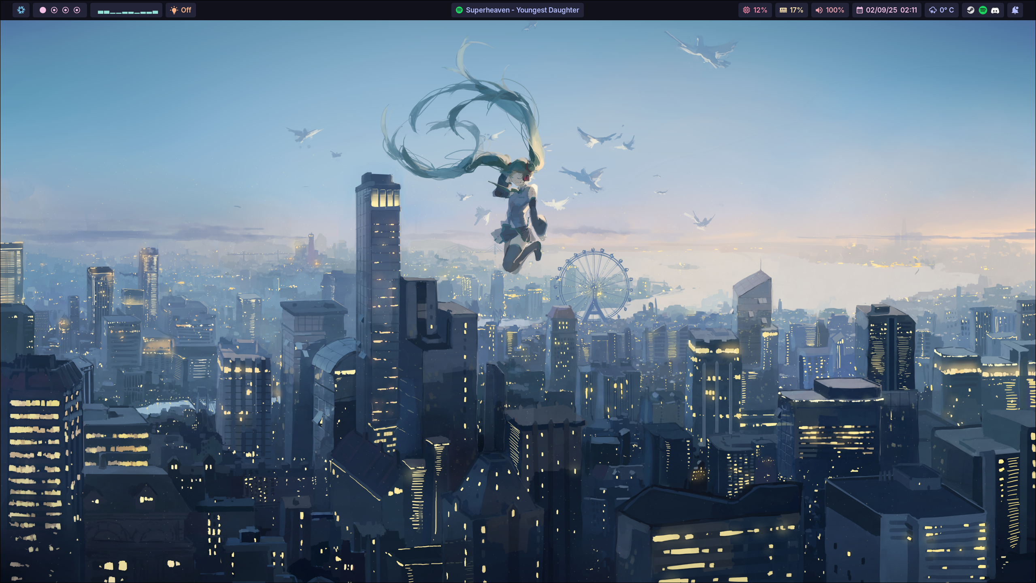Click the audio visualizer bars module
This screenshot has height=583, width=1036.
(127, 10)
